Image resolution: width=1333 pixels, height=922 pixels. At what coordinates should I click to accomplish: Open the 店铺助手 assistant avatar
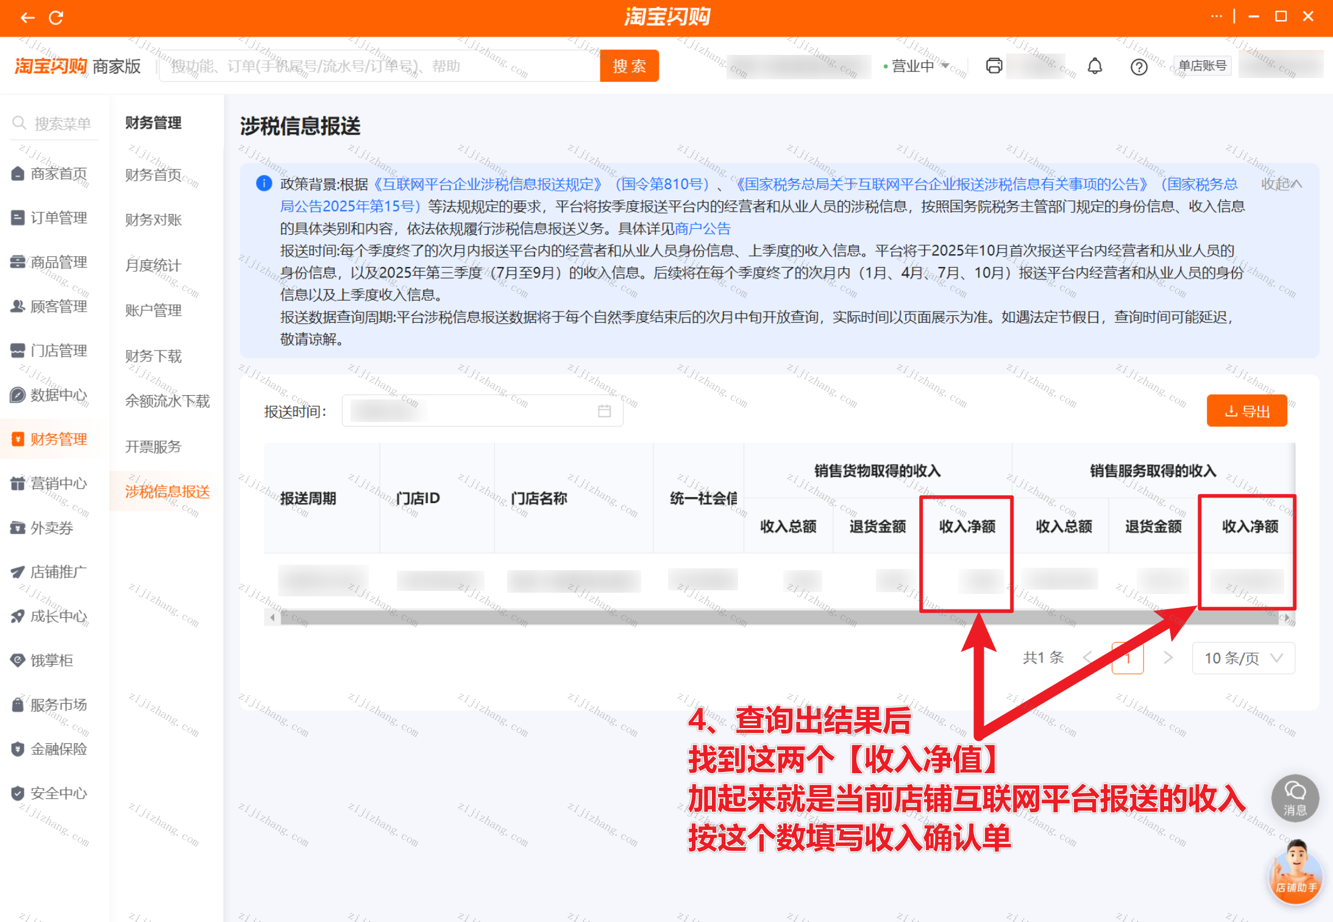pos(1296,873)
